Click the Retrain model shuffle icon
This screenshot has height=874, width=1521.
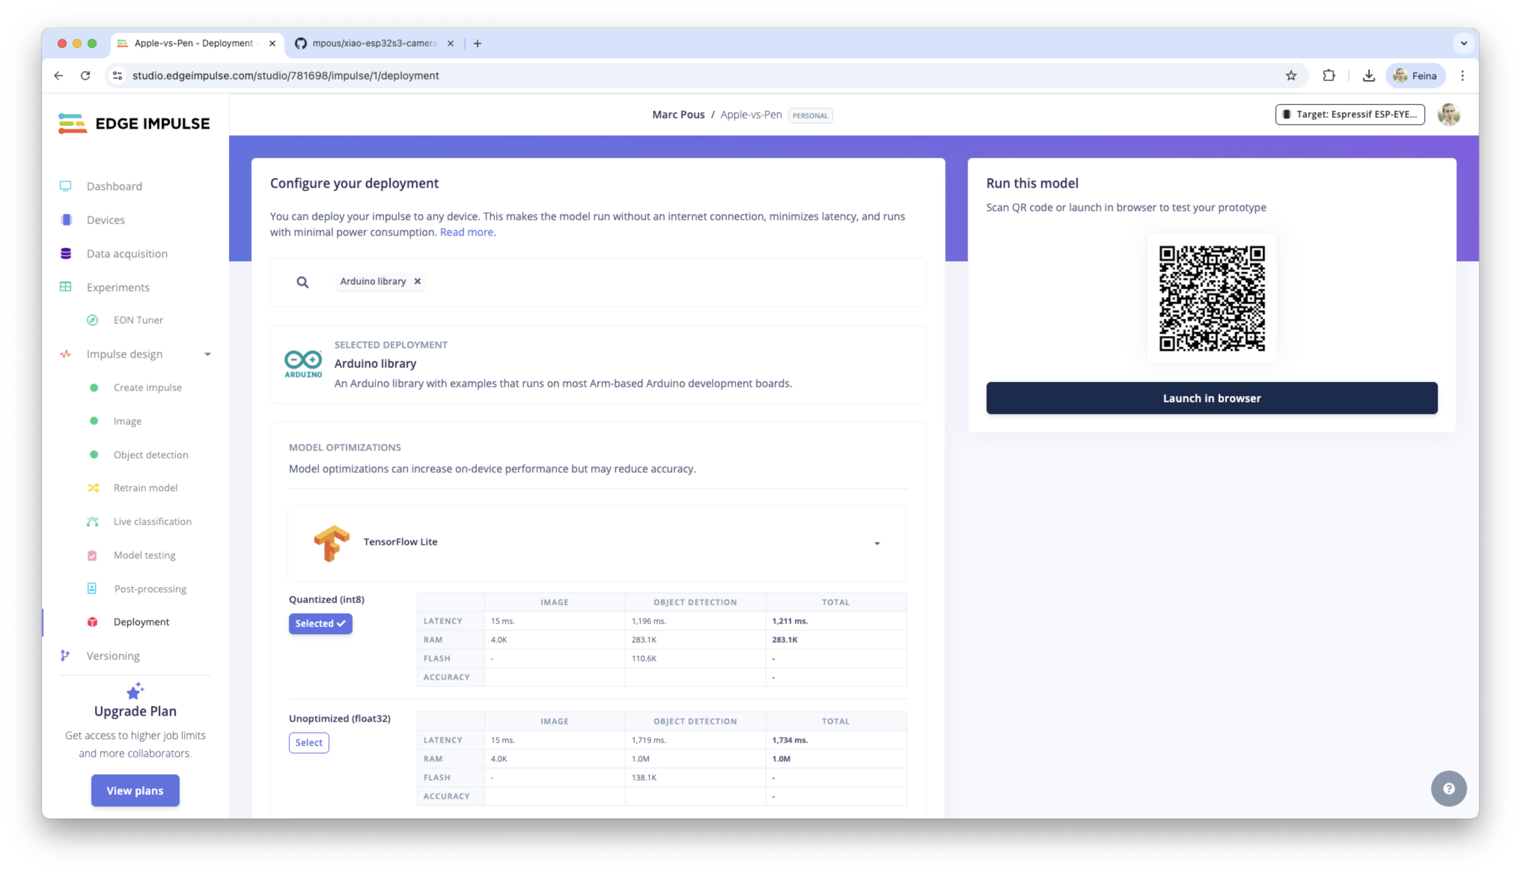(93, 488)
